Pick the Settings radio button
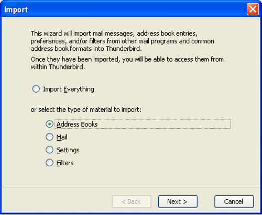The width and height of the screenshot is (262, 215). 49,150
